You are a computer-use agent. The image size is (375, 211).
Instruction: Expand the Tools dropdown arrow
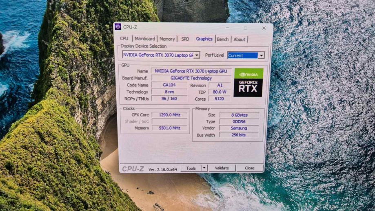click(x=204, y=168)
